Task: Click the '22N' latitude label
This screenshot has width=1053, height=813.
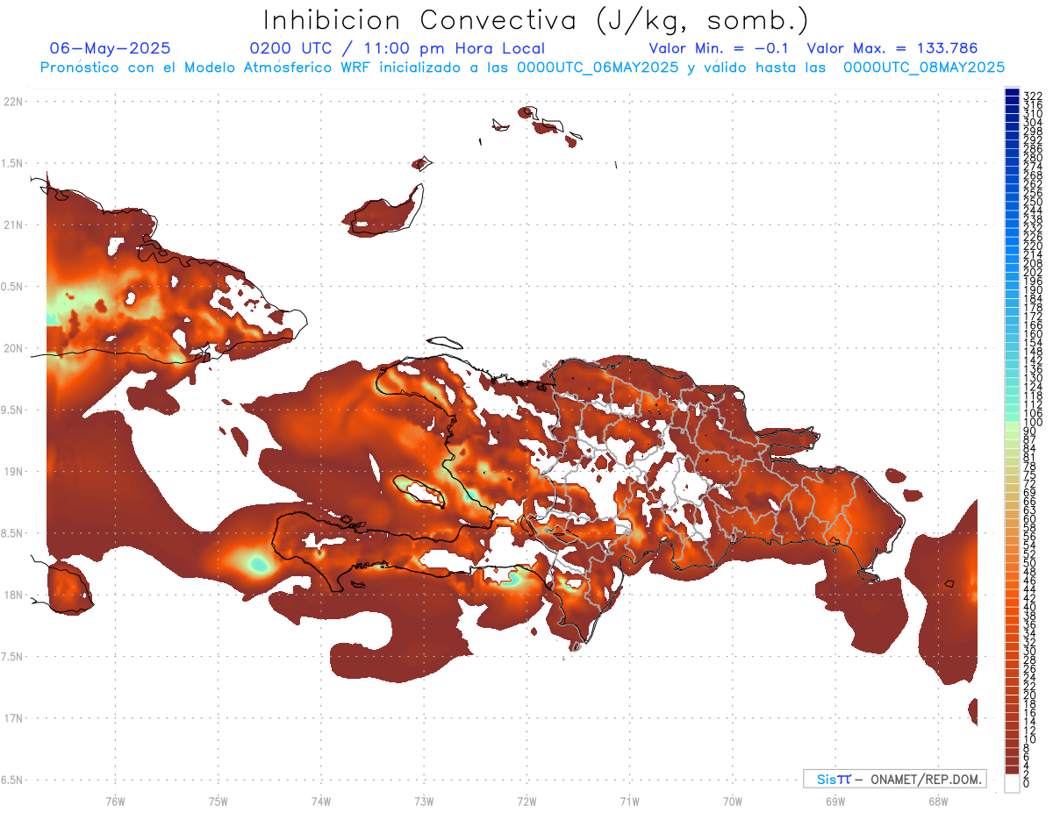Action: (x=13, y=101)
